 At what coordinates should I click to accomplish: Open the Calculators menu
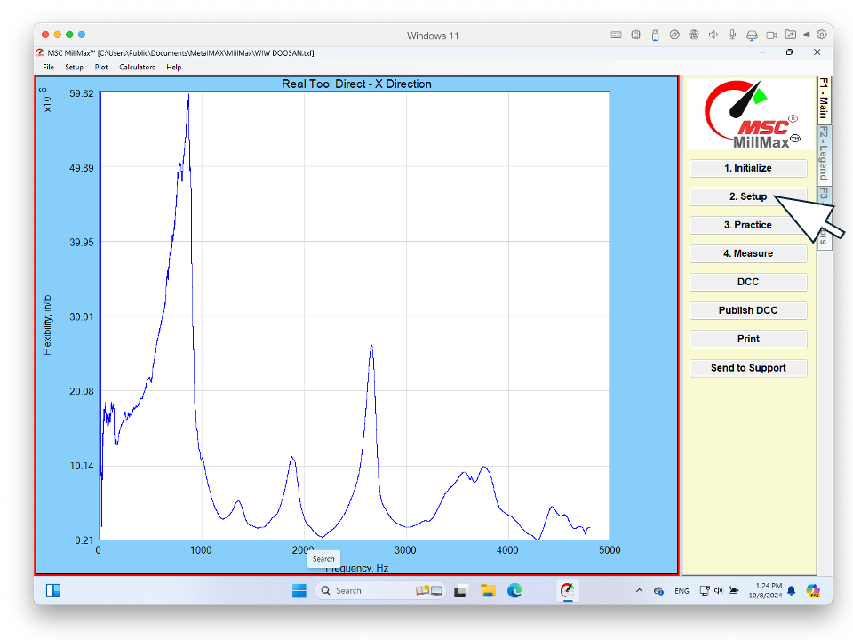(x=137, y=67)
